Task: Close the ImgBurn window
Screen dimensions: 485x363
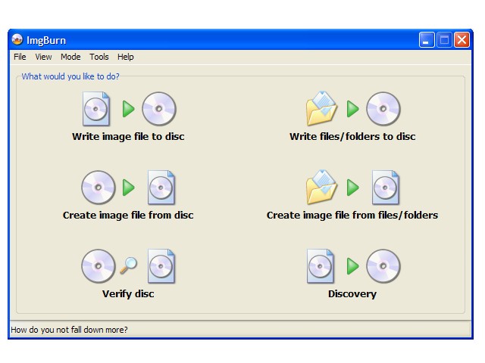Action: pyautogui.click(x=462, y=40)
